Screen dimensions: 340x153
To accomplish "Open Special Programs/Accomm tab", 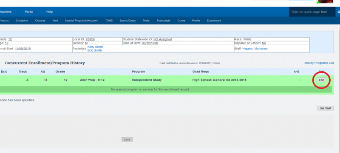I will pyautogui.click(x=82, y=21).
